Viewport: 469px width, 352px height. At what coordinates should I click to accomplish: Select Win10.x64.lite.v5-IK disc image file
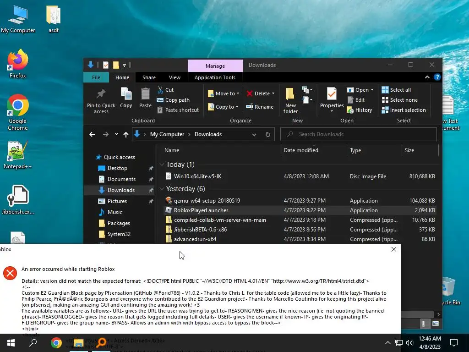point(300,176)
